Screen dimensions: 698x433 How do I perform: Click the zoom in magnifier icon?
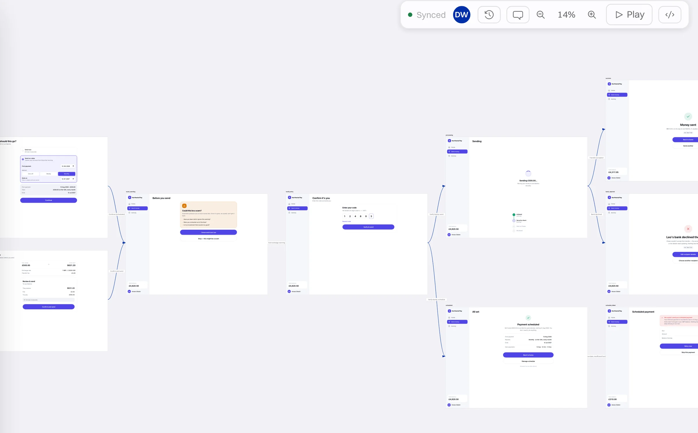[592, 15]
